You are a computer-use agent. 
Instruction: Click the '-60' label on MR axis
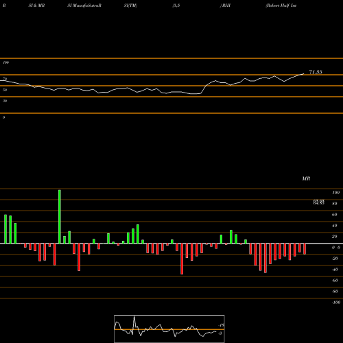(335, 281)
